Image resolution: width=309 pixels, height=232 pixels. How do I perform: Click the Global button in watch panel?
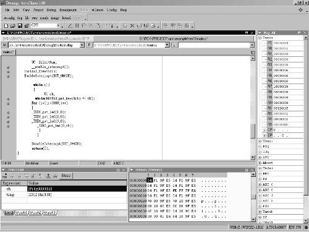pyautogui.click(x=66, y=176)
